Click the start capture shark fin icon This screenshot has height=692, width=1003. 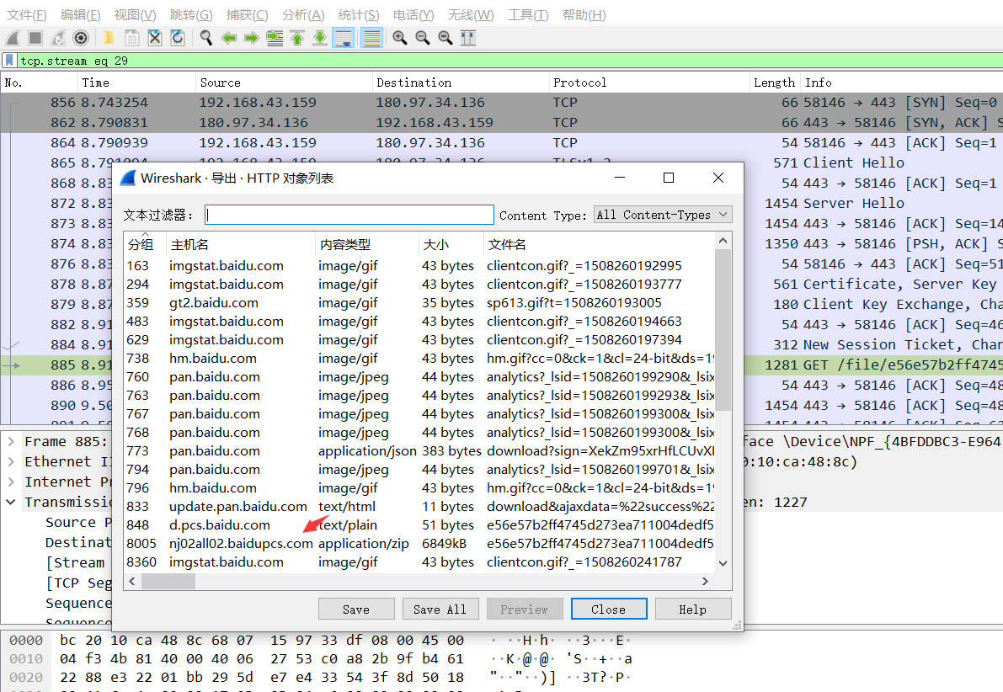pos(13,39)
